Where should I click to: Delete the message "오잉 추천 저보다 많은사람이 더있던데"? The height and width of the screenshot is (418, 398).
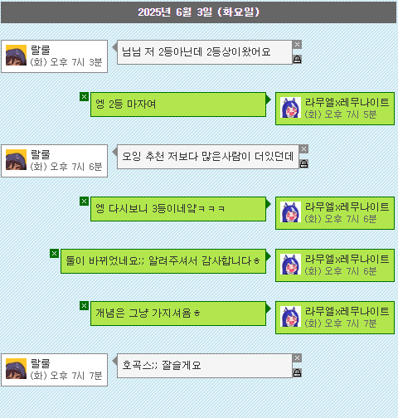tap(303, 149)
